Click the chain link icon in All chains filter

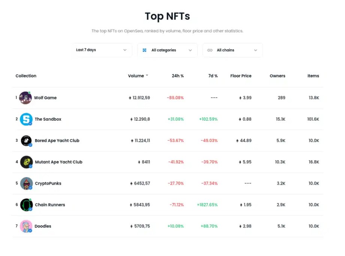click(x=210, y=50)
